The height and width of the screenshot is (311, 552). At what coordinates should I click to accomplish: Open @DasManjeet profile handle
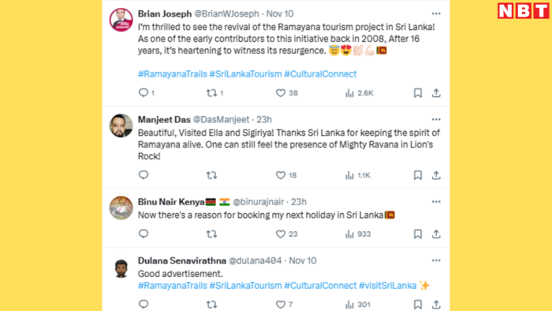[221, 120]
